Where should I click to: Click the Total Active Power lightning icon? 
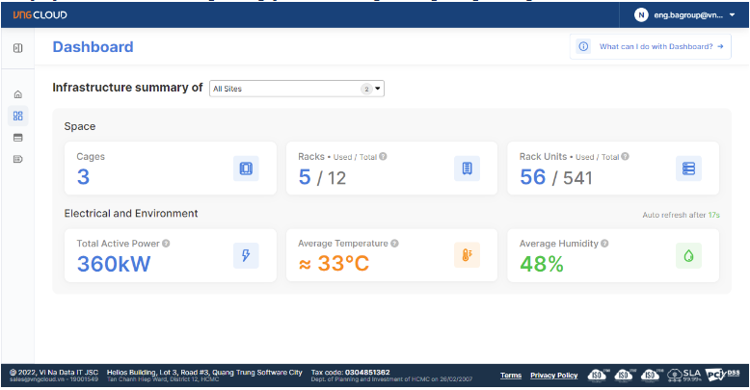(x=246, y=255)
